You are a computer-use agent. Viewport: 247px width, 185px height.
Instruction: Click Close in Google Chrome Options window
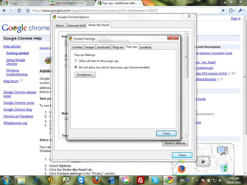182,155
